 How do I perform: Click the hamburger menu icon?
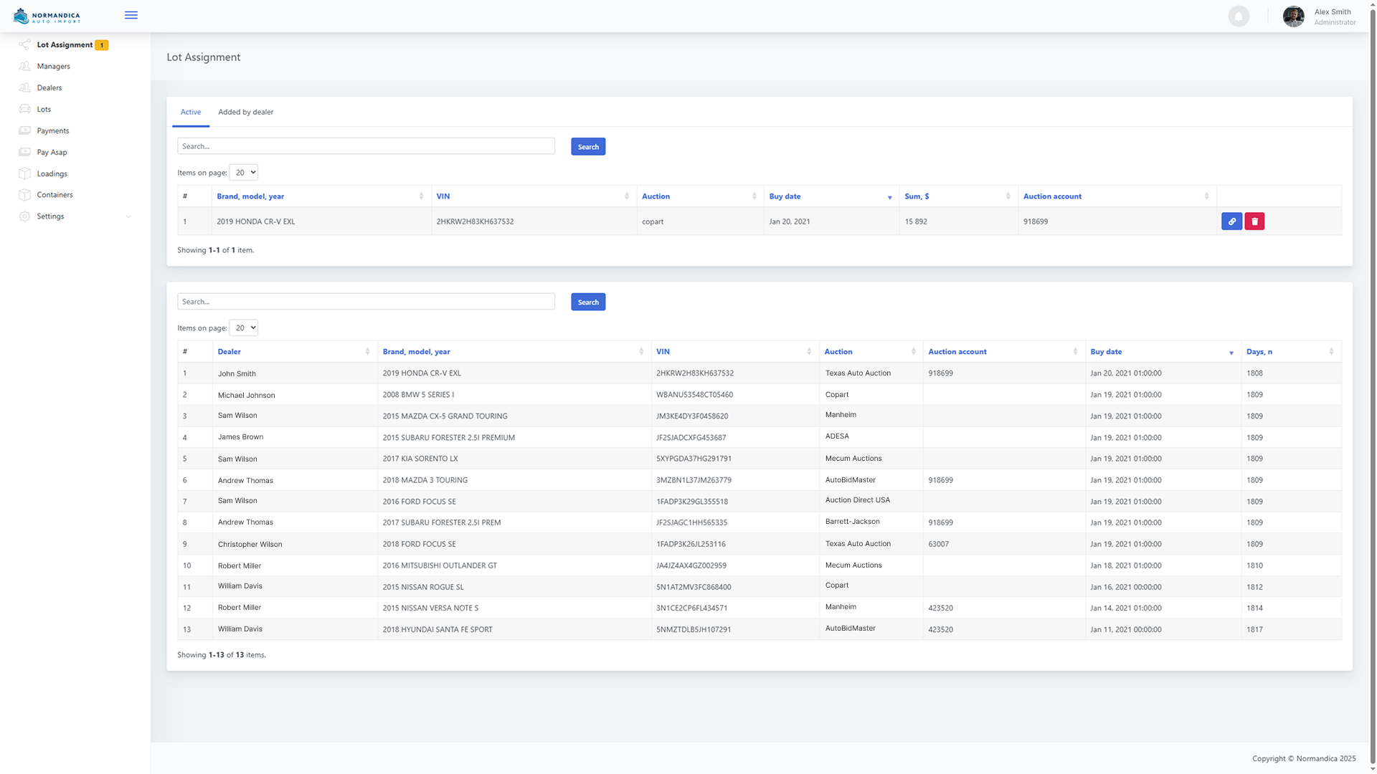[x=131, y=15]
